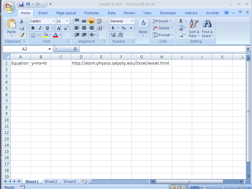Screen dimensions: 252x189
Task: Click the Insert Function fx icon
Action: [75, 49]
